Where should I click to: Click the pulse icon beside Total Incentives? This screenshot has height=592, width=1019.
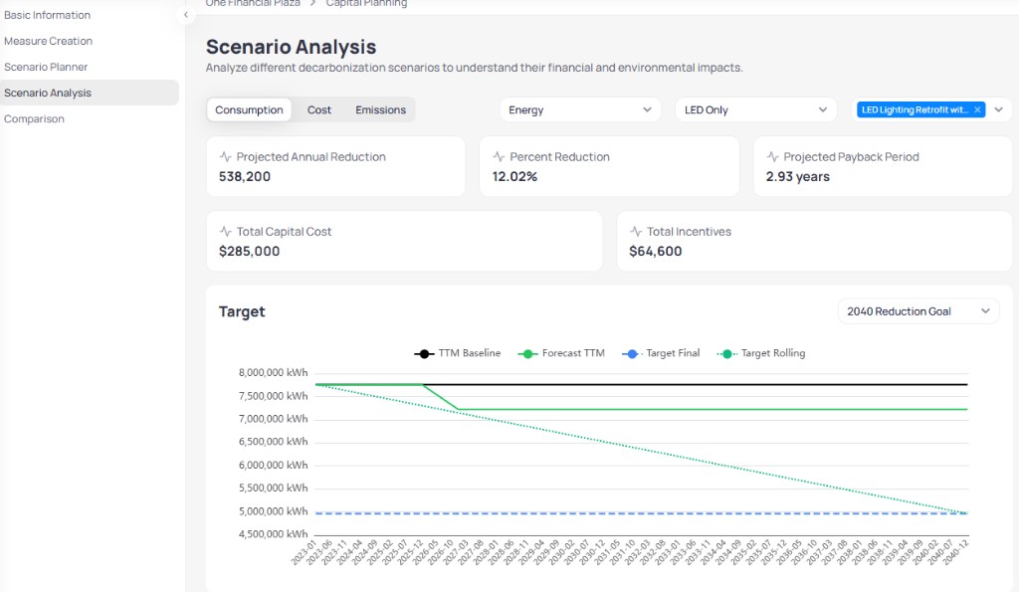click(636, 232)
